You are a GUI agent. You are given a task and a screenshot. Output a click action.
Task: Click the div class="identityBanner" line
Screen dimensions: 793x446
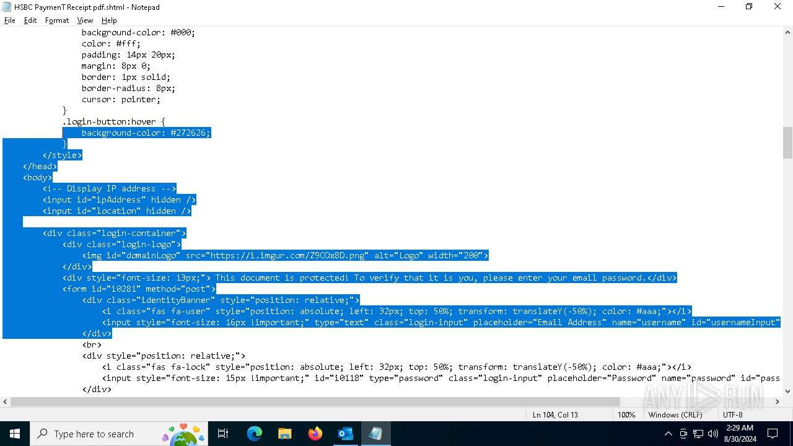point(221,300)
